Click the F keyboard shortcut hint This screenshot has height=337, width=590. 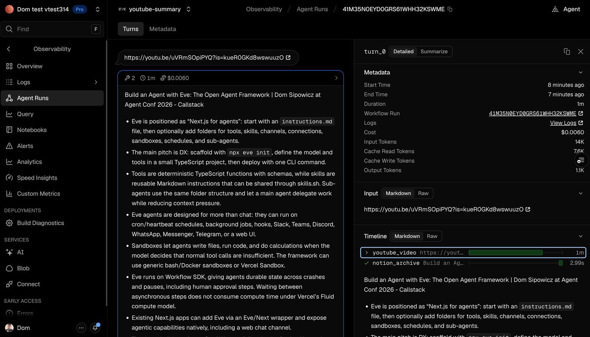click(x=96, y=29)
